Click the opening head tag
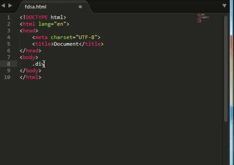This screenshot has width=234, height=165. [29, 31]
